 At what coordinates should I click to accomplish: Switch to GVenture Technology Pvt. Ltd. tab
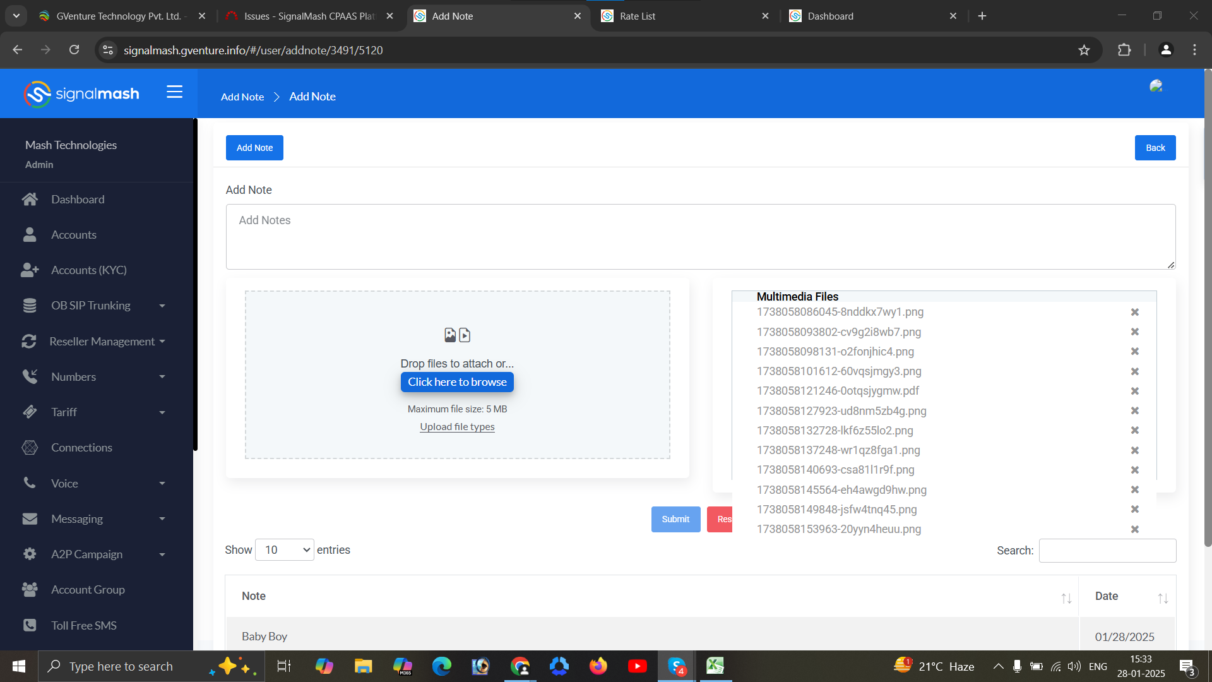pyautogui.click(x=120, y=16)
